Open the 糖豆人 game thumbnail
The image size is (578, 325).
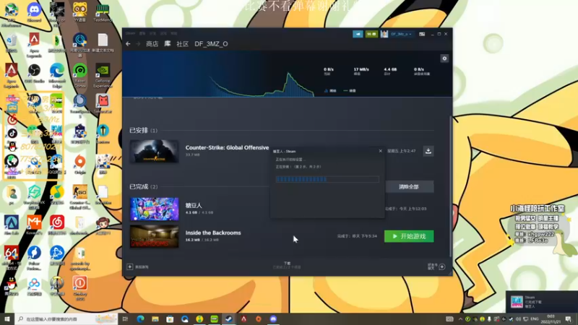tap(154, 209)
